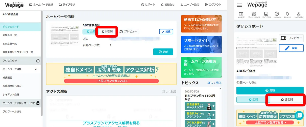Click locked アクセス解析 sidebar item
This screenshot has width=306, height=127.
click(x=20, y=61)
